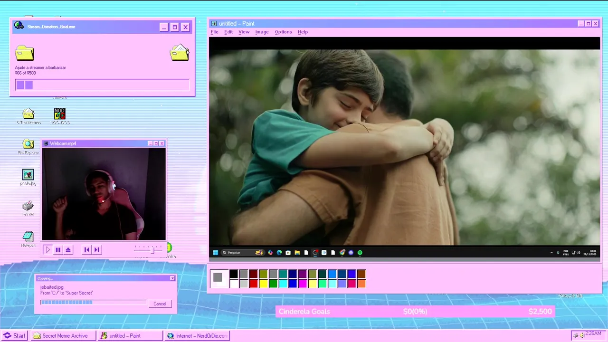
Task: Select the bright yellow color swatch in Paint
Action: pos(263,284)
